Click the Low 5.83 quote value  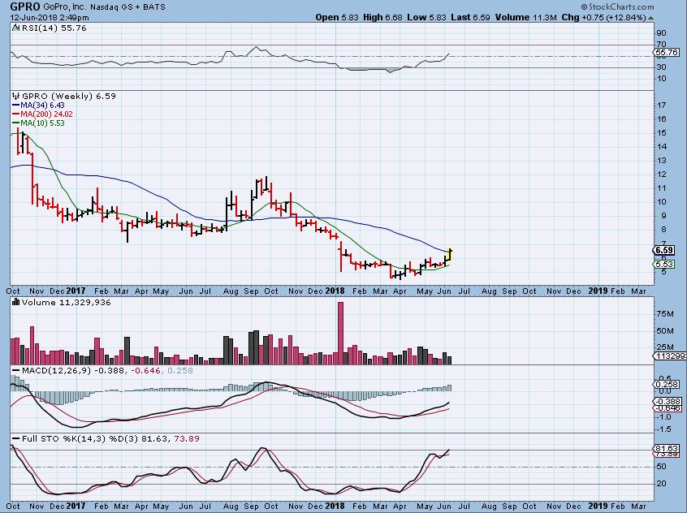[x=426, y=18]
